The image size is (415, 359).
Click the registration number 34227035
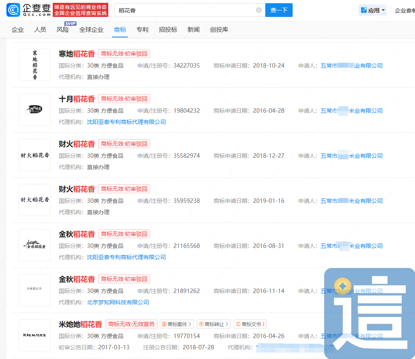(187, 66)
